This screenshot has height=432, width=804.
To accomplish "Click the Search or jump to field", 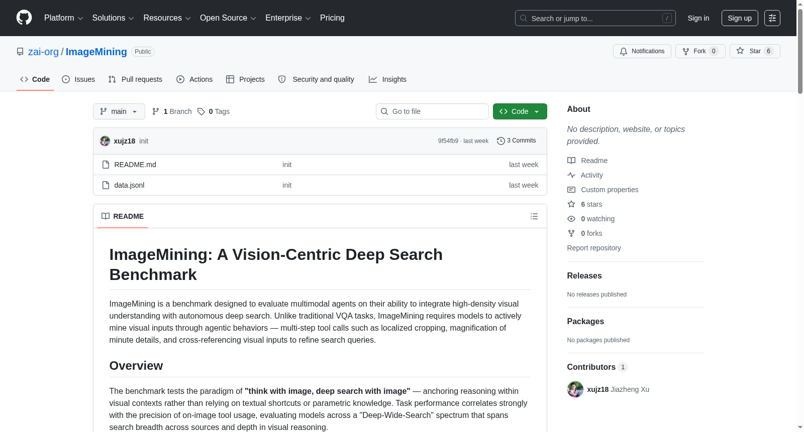I will (595, 18).
